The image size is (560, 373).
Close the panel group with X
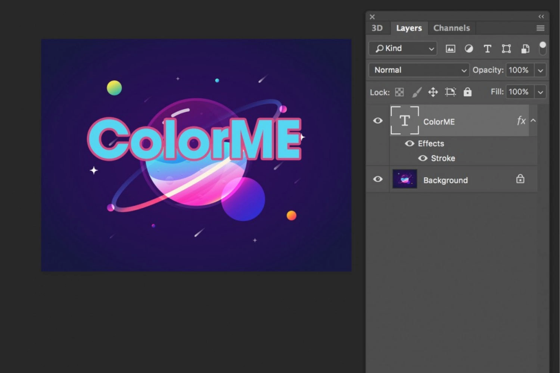(372, 17)
